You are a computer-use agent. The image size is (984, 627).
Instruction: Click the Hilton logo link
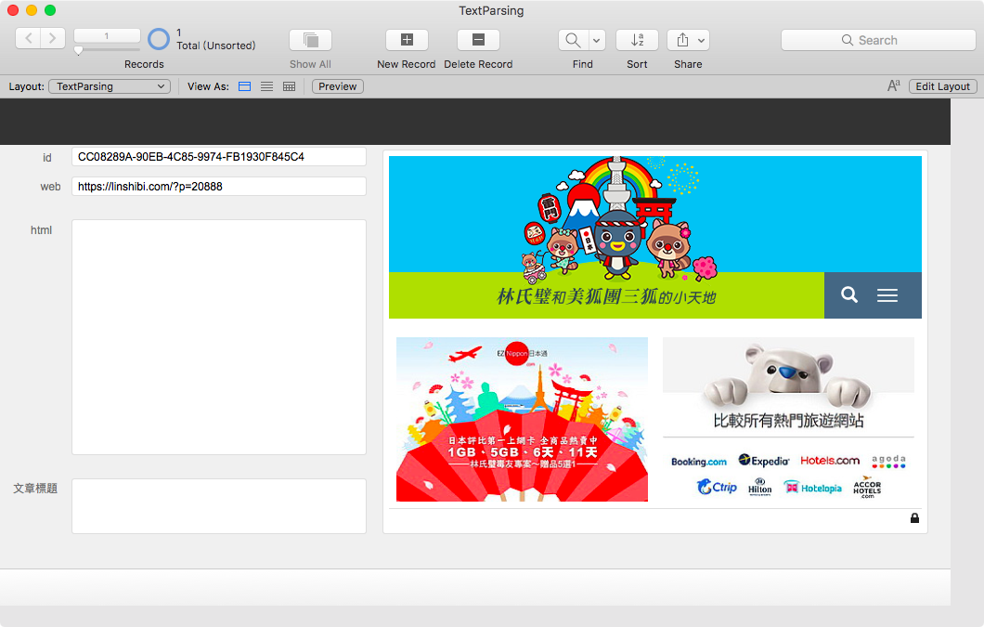760,487
